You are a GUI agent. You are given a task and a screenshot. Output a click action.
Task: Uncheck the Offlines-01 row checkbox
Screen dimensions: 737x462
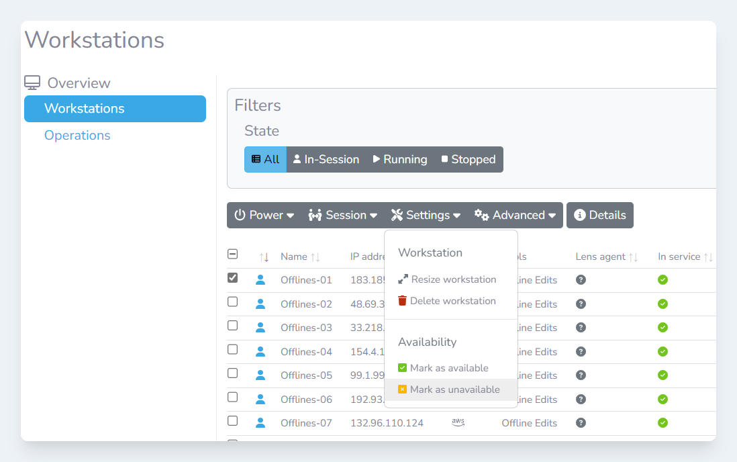233,278
